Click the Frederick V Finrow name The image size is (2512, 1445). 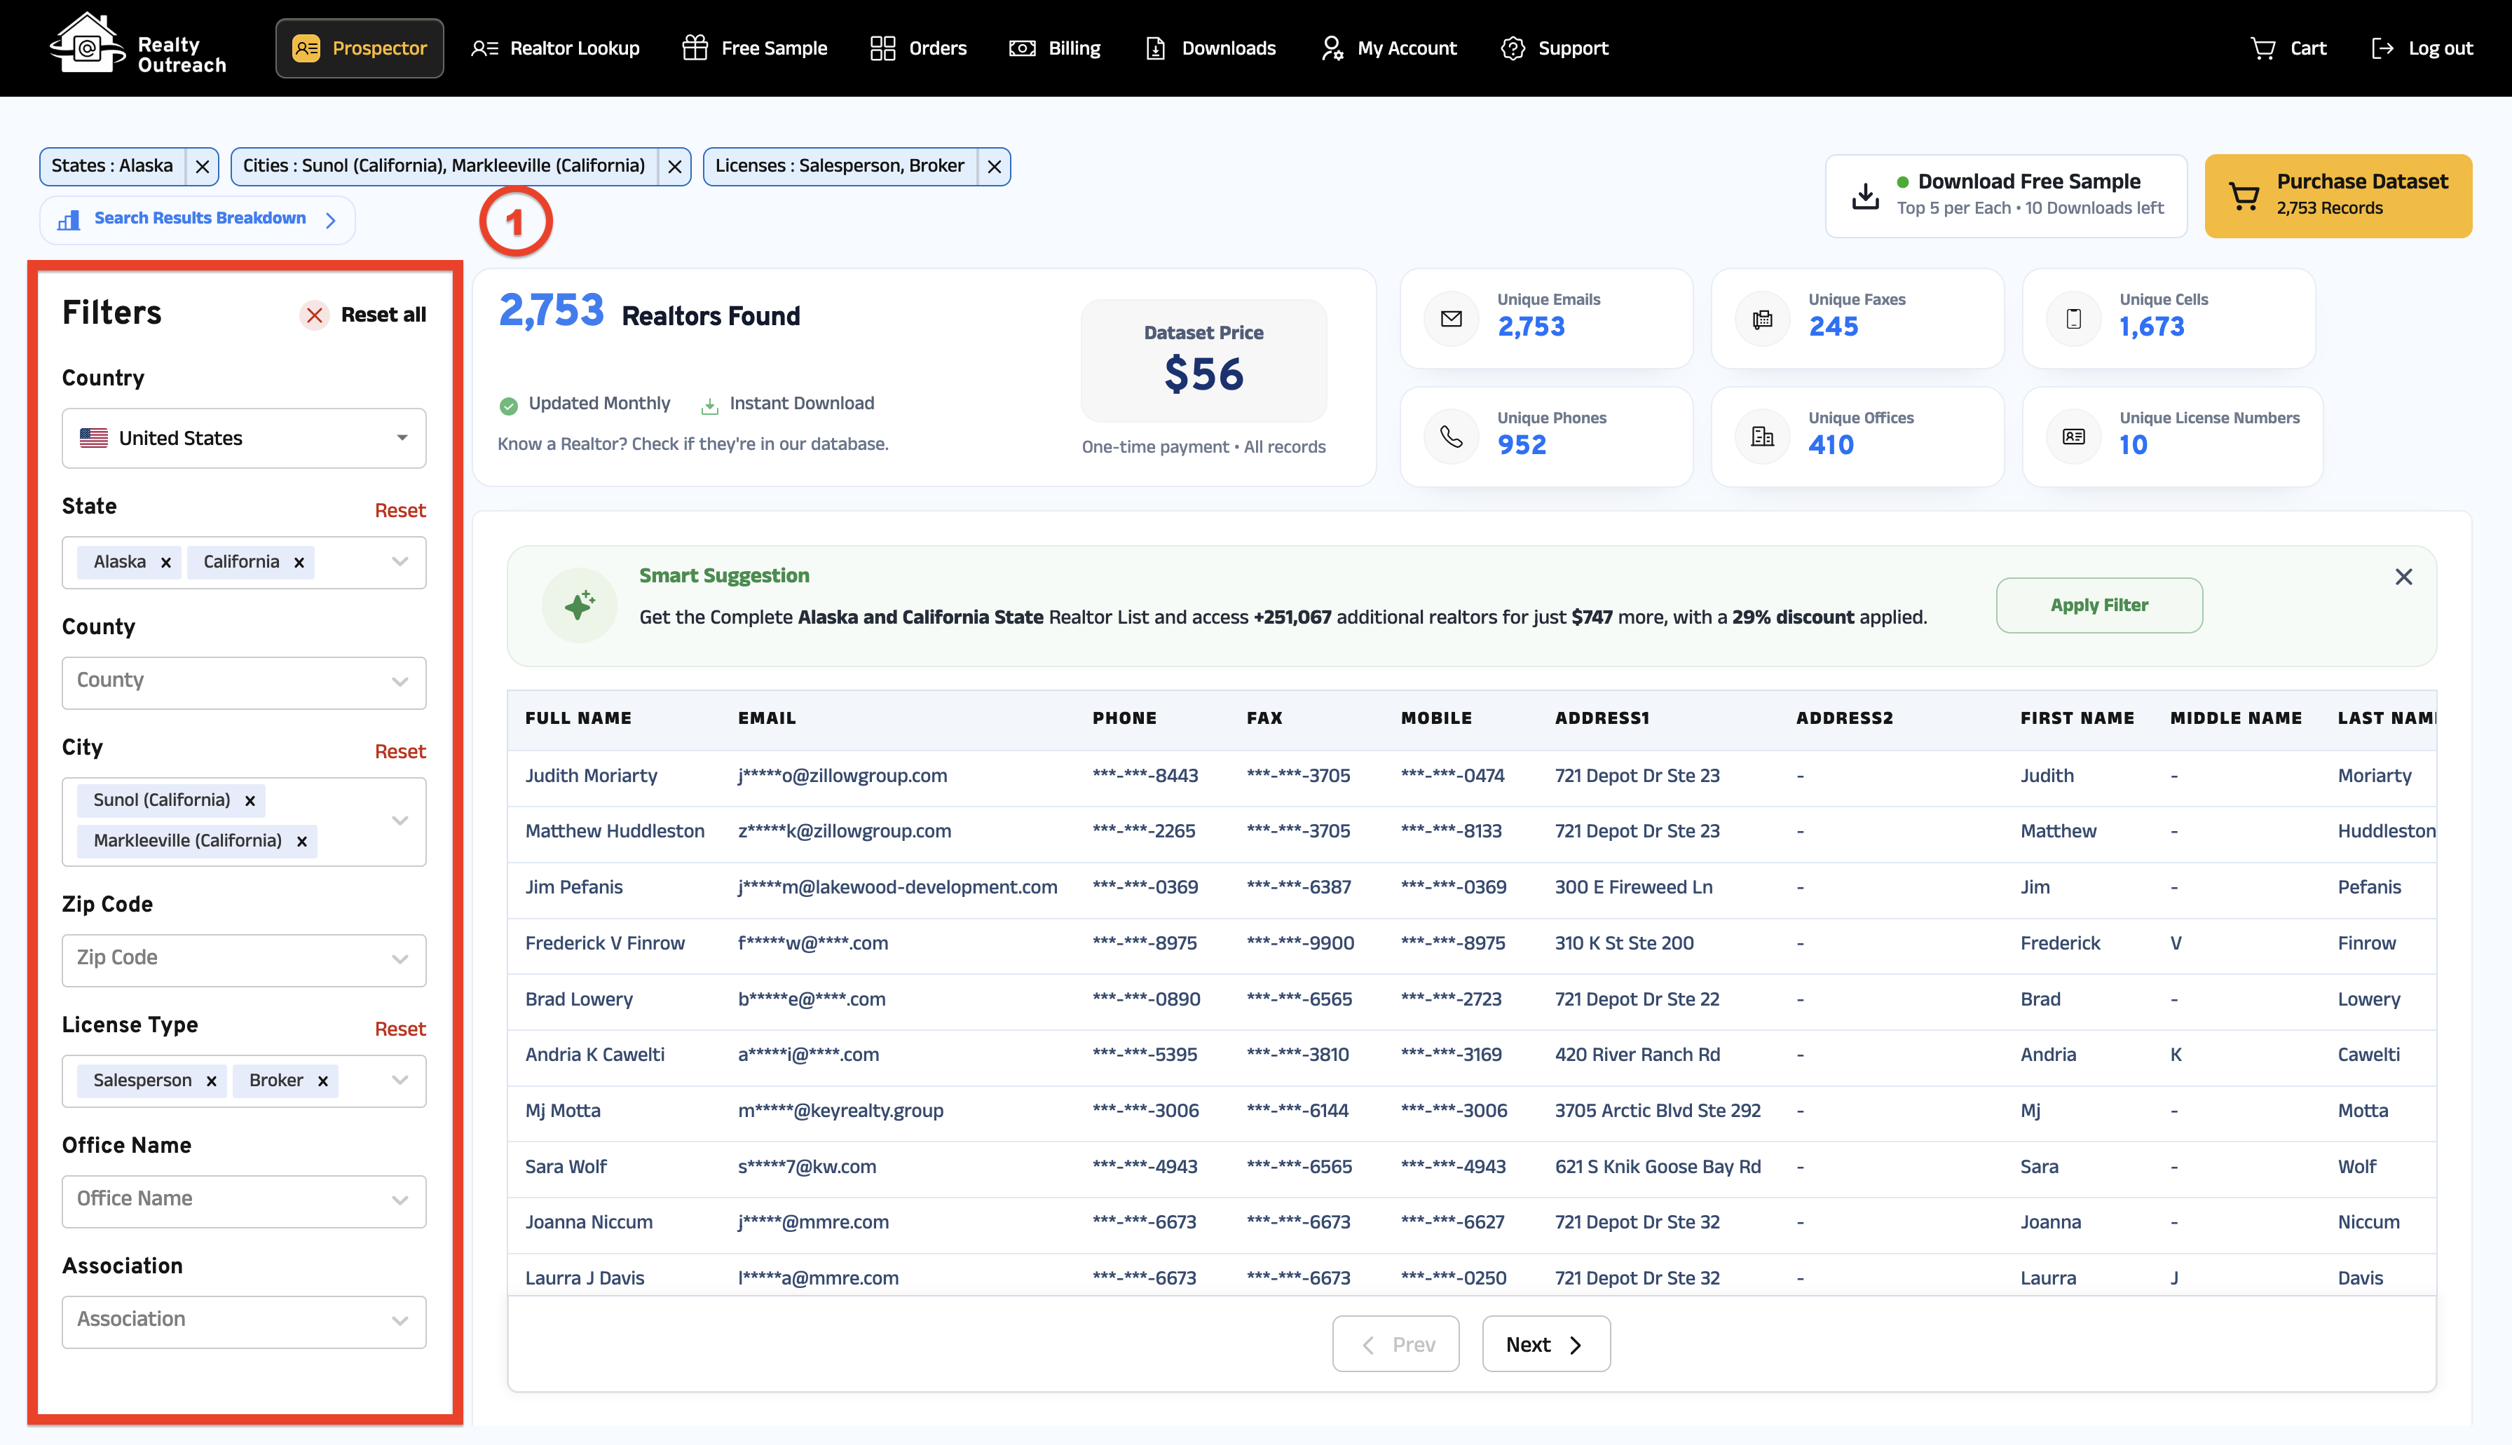pyautogui.click(x=604, y=943)
